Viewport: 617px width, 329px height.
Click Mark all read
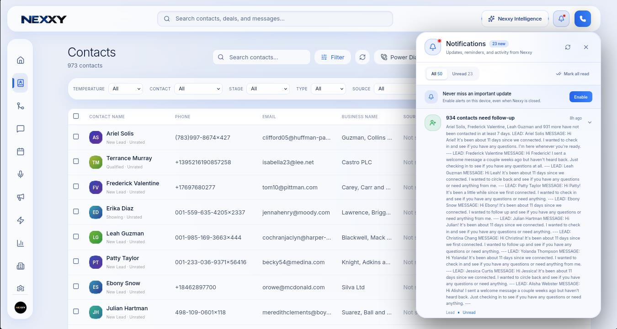coord(572,73)
